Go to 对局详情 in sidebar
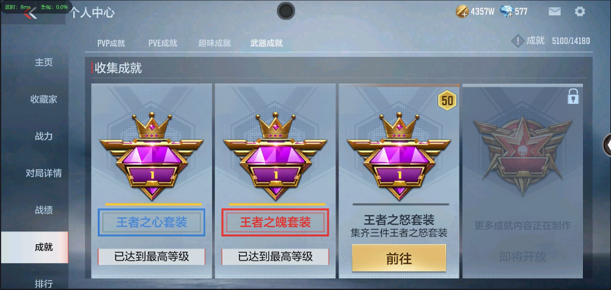Image resolution: width=611 pixels, height=290 pixels. (x=43, y=173)
